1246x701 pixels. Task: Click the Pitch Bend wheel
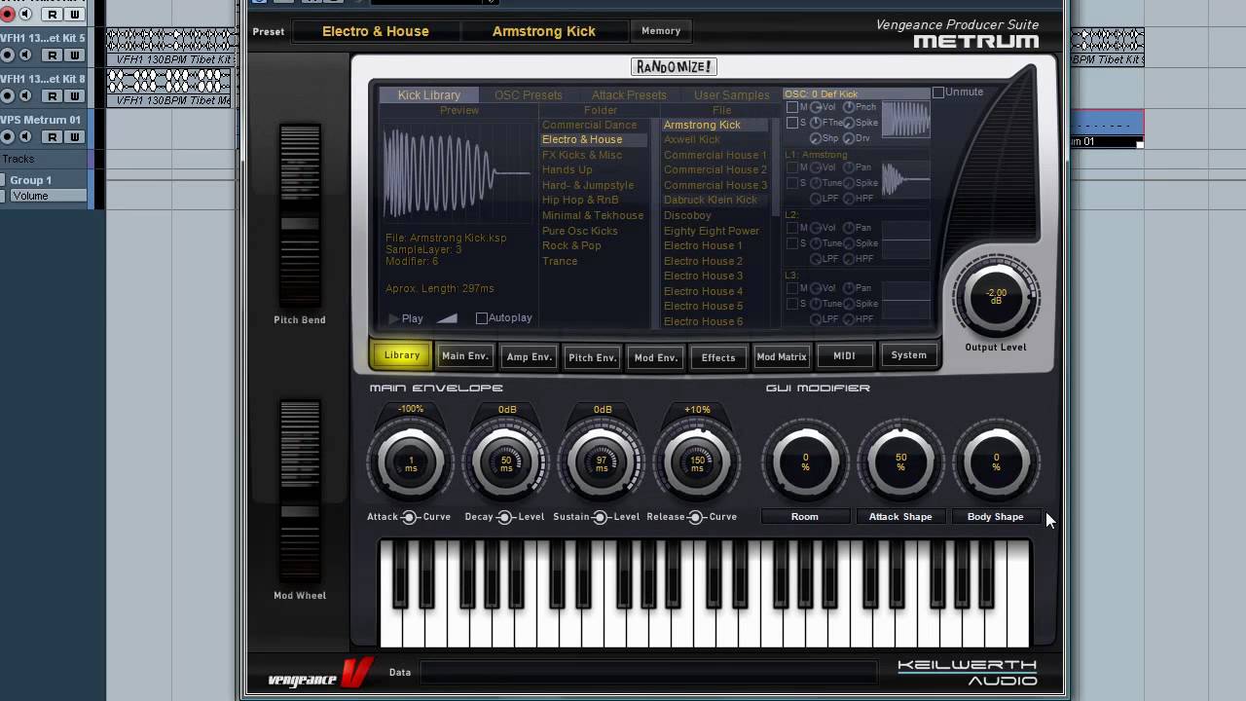300,215
